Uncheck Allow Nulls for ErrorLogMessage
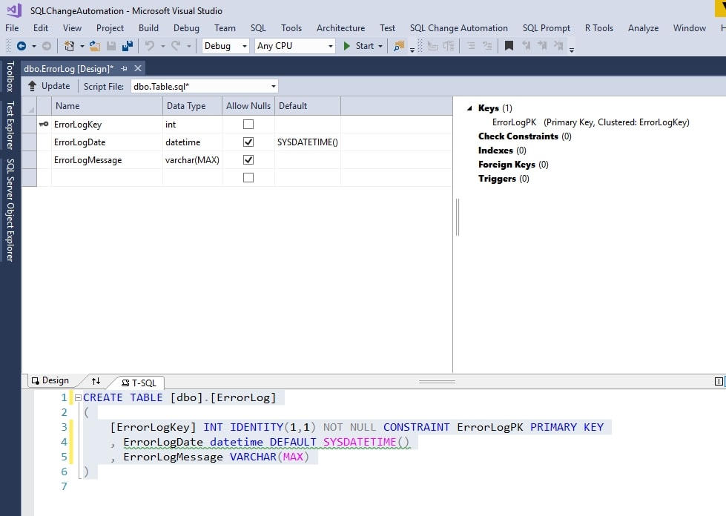726x516 pixels. coord(248,159)
